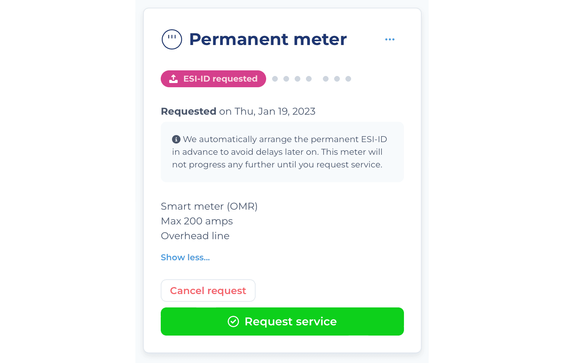Select the second progress step dot

click(x=286, y=79)
